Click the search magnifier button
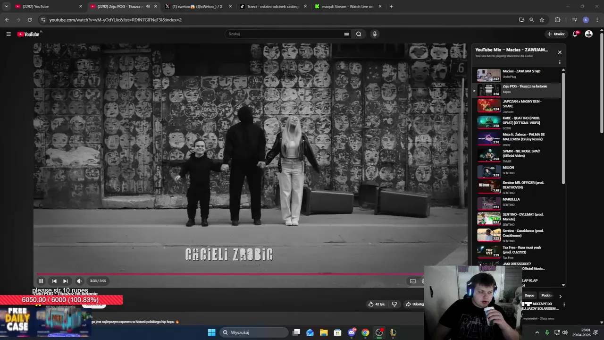604x340 pixels. [x=359, y=34]
